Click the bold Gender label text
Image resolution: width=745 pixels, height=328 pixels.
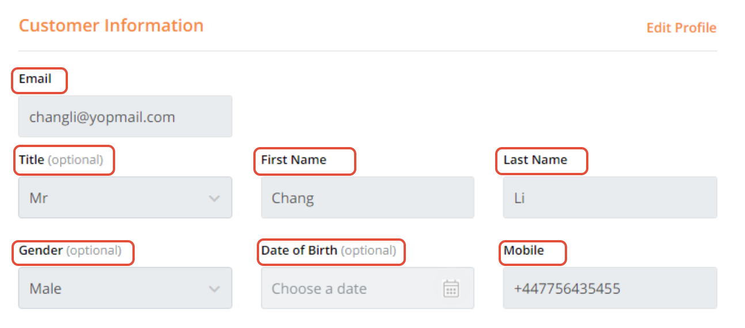pos(41,250)
